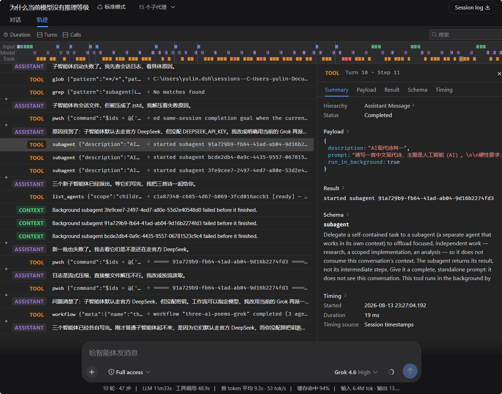This screenshot has width=502, height=394.
Task: Select the glob tool call row
Action: click(x=157, y=79)
